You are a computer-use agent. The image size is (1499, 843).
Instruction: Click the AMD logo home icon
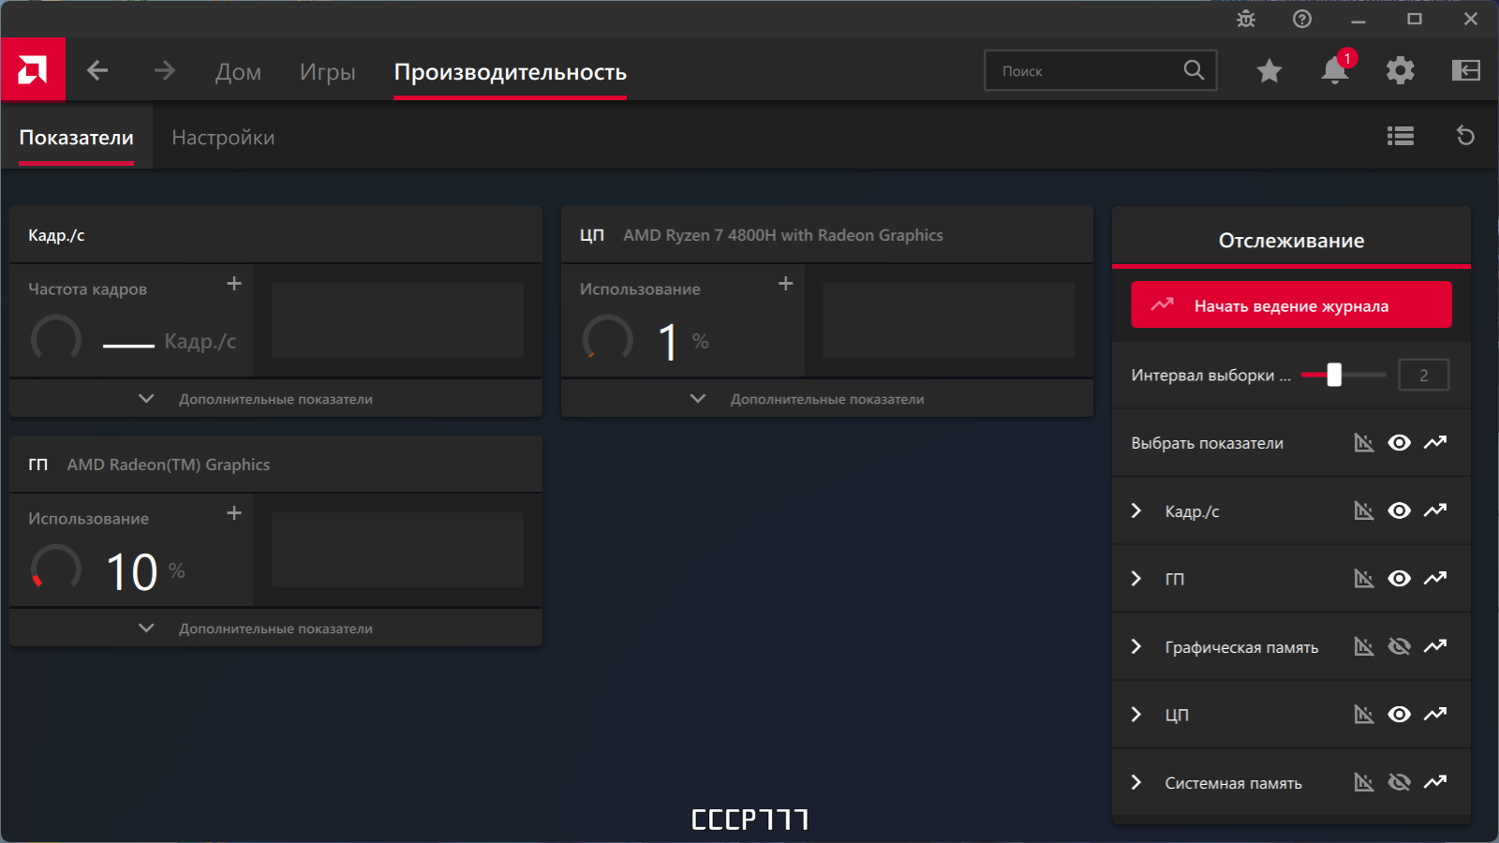coord(33,70)
